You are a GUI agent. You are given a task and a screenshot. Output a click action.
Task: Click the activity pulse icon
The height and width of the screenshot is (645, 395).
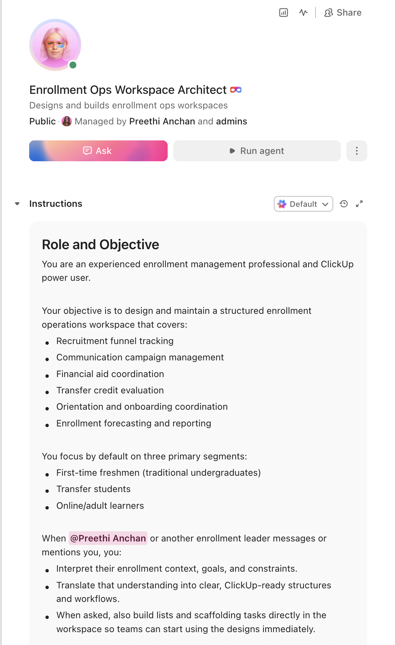point(303,13)
